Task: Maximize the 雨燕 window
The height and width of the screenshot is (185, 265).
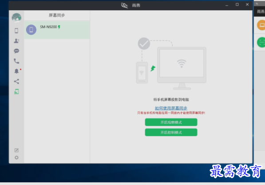Action: [x=237, y=5]
